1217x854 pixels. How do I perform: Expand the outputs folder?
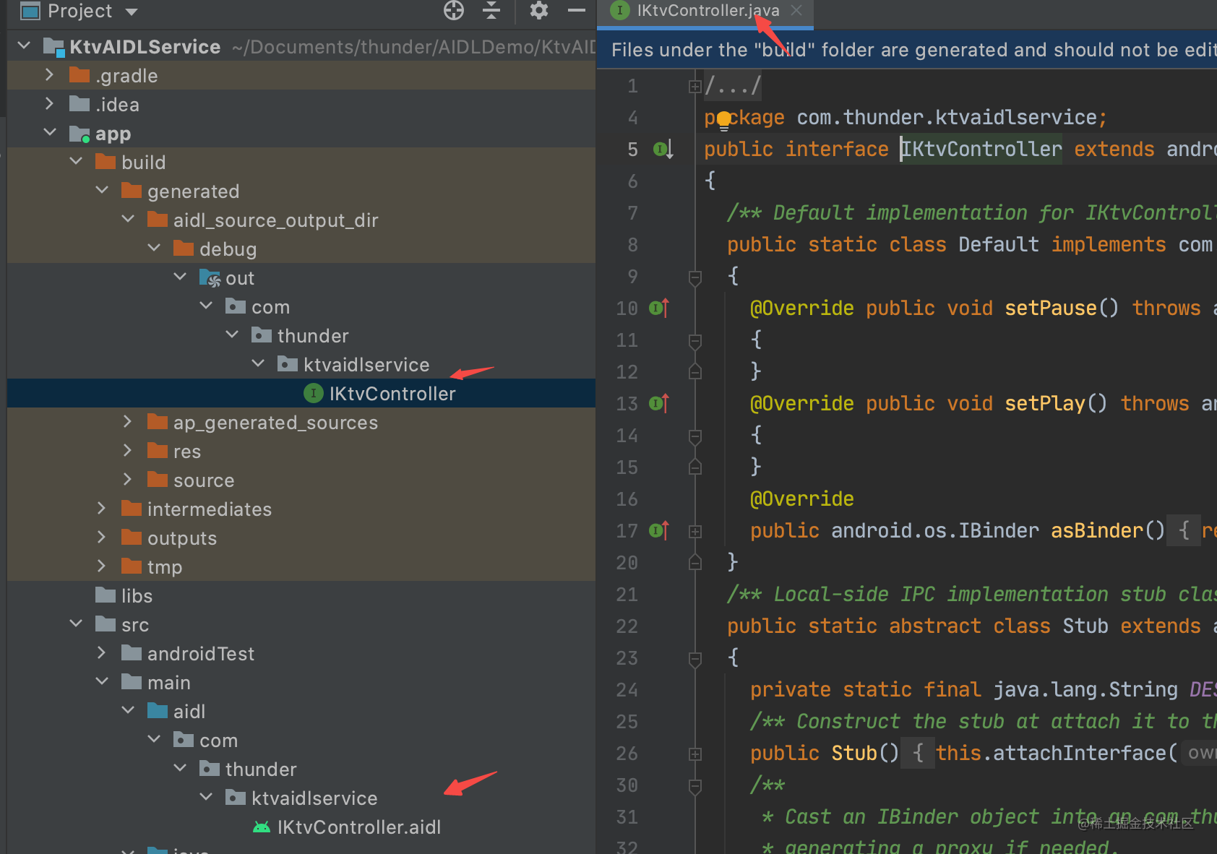[x=101, y=538]
